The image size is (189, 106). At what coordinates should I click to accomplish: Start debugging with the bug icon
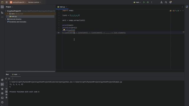(148, 2)
